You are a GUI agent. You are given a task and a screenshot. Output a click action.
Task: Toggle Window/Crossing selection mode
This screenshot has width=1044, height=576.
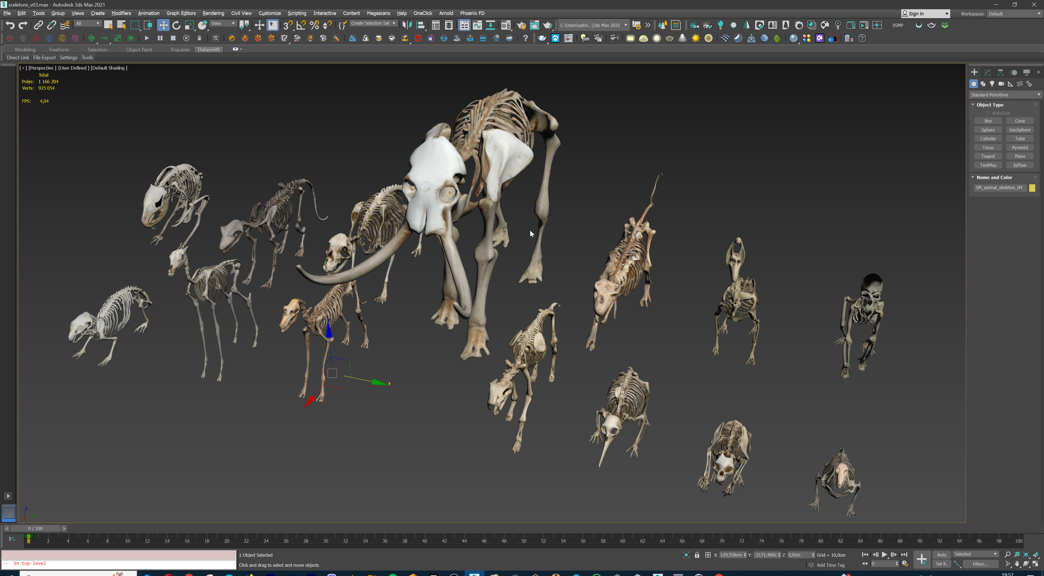click(148, 25)
